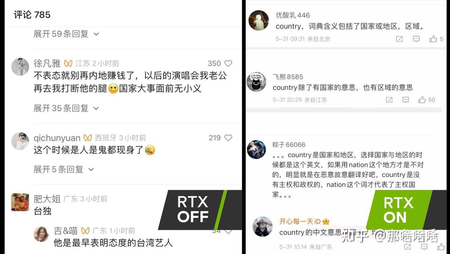Image resolution: width=450 pixels, height=254 pixels.
Task: Share 飞熊8585's comment via share icon
Action: click(x=389, y=100)
